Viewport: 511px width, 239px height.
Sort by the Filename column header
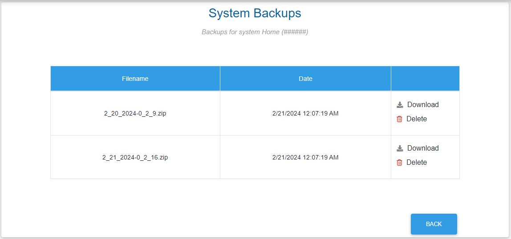135,79
